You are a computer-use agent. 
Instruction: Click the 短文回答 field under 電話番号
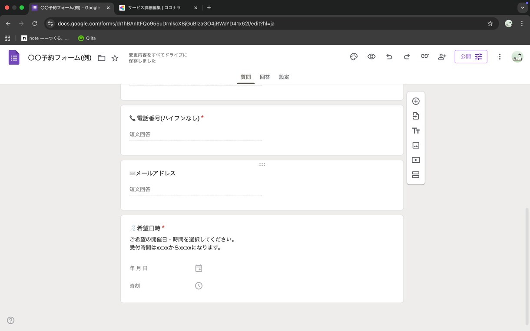point(195,134)
